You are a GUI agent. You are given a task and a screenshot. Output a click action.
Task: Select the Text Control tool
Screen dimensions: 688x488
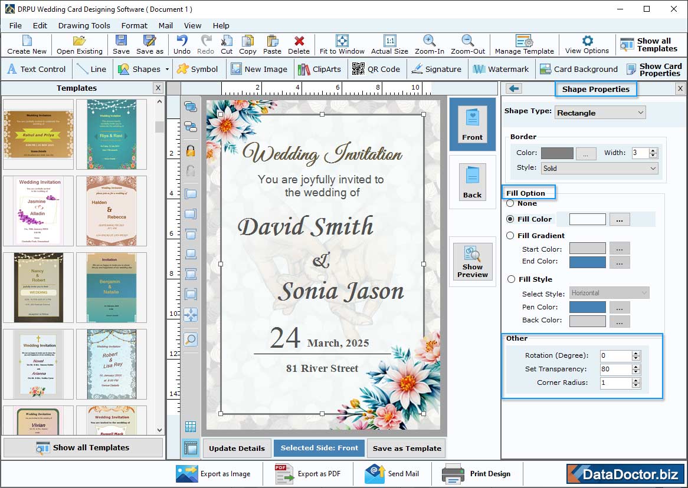(x=37, y=69)
